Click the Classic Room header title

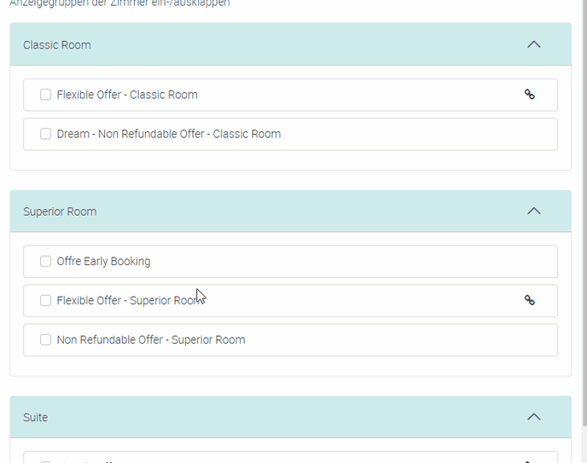coord(57,45)
